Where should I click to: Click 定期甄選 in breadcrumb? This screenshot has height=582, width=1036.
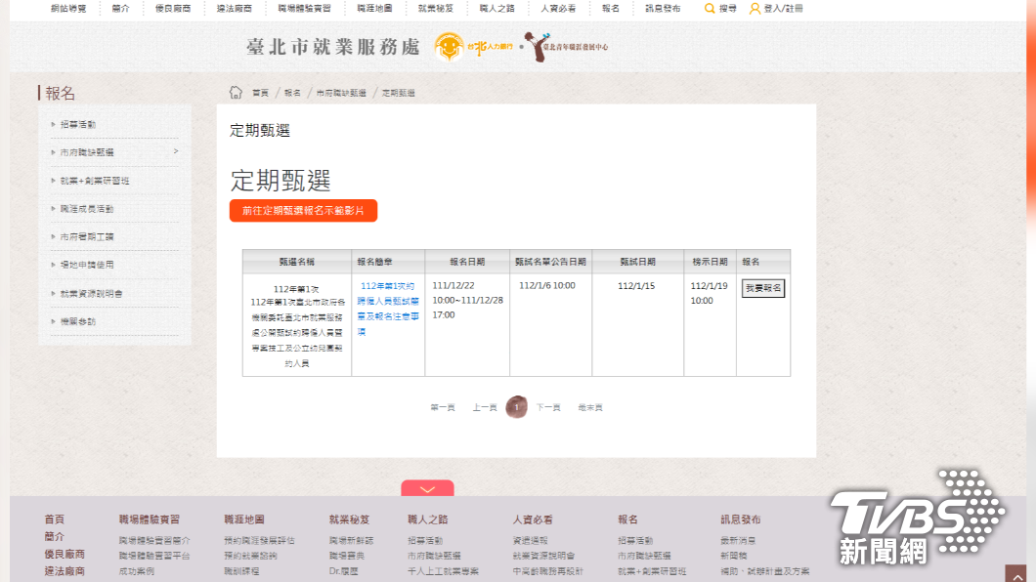click(399, 93)
